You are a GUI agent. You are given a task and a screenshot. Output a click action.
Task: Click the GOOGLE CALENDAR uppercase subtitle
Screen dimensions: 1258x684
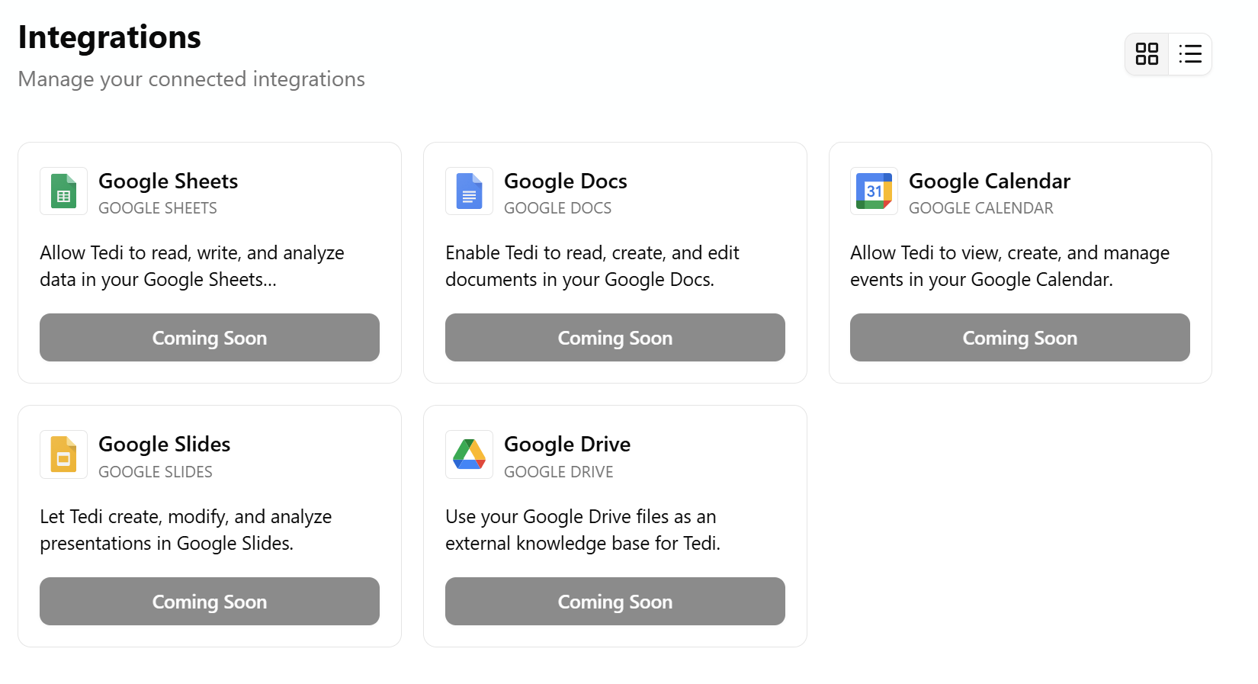coord(981,208)
